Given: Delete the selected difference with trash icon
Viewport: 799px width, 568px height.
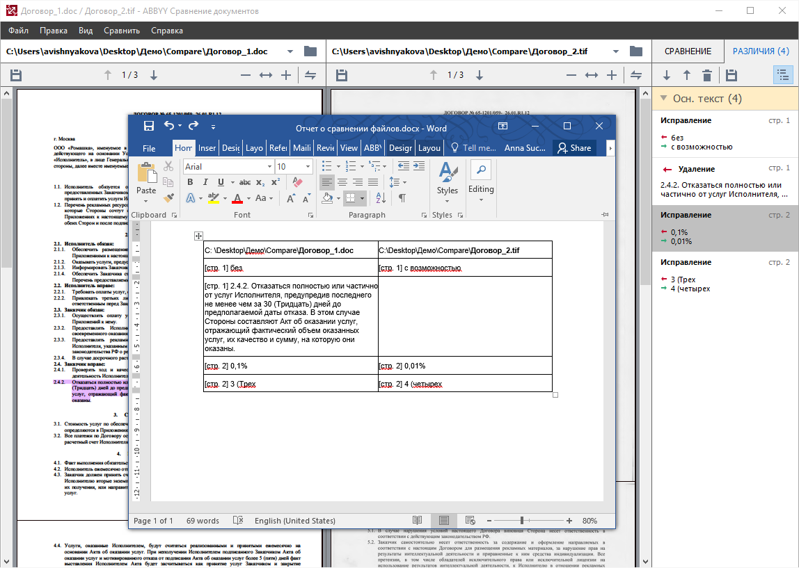Looking at the screenshot, I should click(x=707, y=75).
